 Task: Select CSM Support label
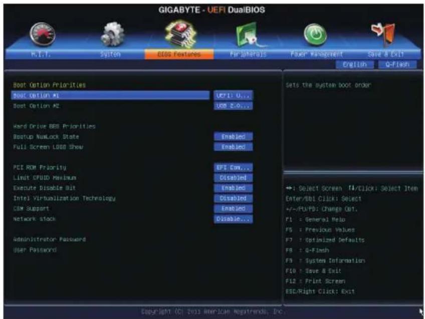tap(31, 209)
